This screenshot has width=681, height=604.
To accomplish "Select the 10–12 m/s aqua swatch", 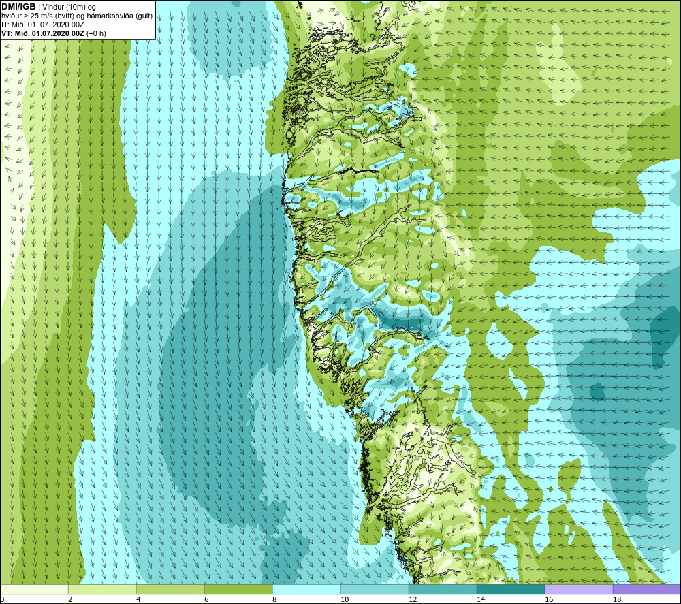I will [375, 589].
